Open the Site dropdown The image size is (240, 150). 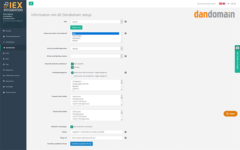(x=97, y=22)
